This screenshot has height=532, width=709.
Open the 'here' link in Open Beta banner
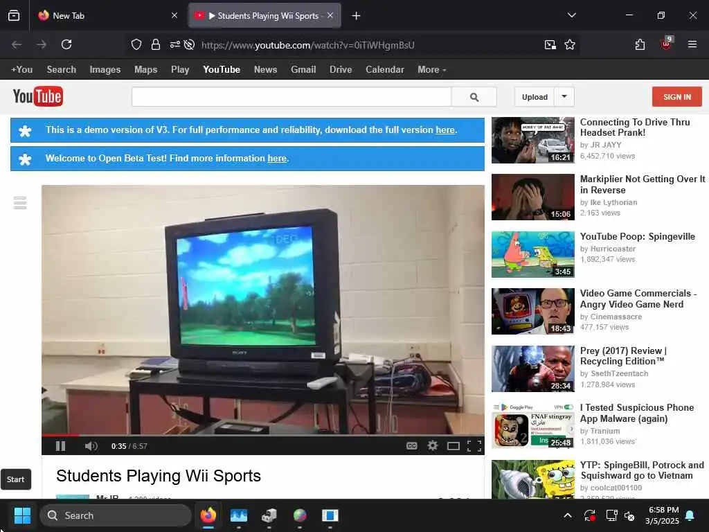tap(277, 159)
